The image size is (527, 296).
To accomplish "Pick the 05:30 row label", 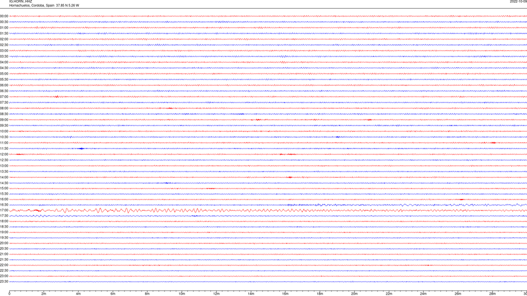I will 4,79.
